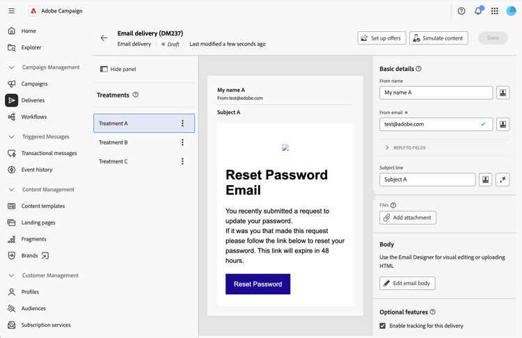Click the Add attachment button
Screen dimensions: 522x338
tap(408, 218)
